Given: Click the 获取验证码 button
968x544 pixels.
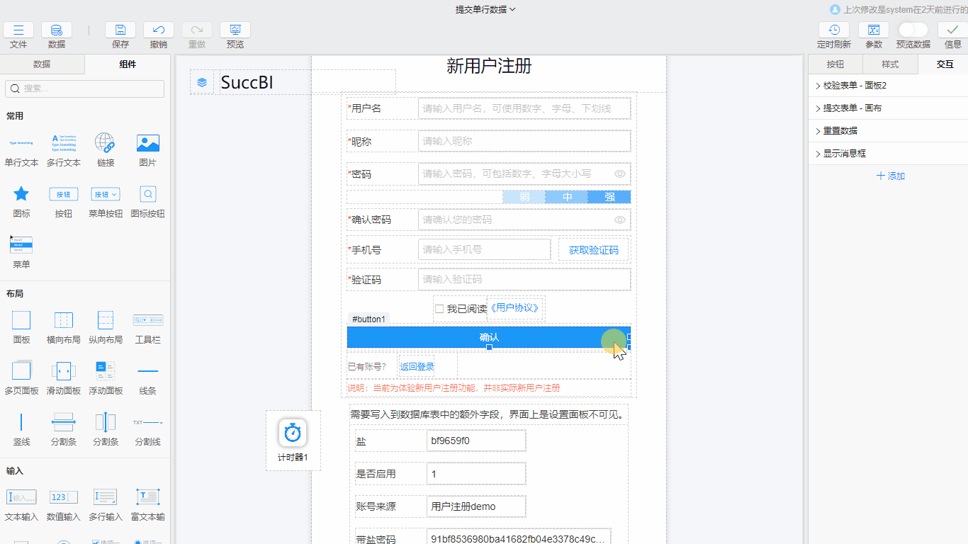Looking at the screenshot, I should pos(594,249).
